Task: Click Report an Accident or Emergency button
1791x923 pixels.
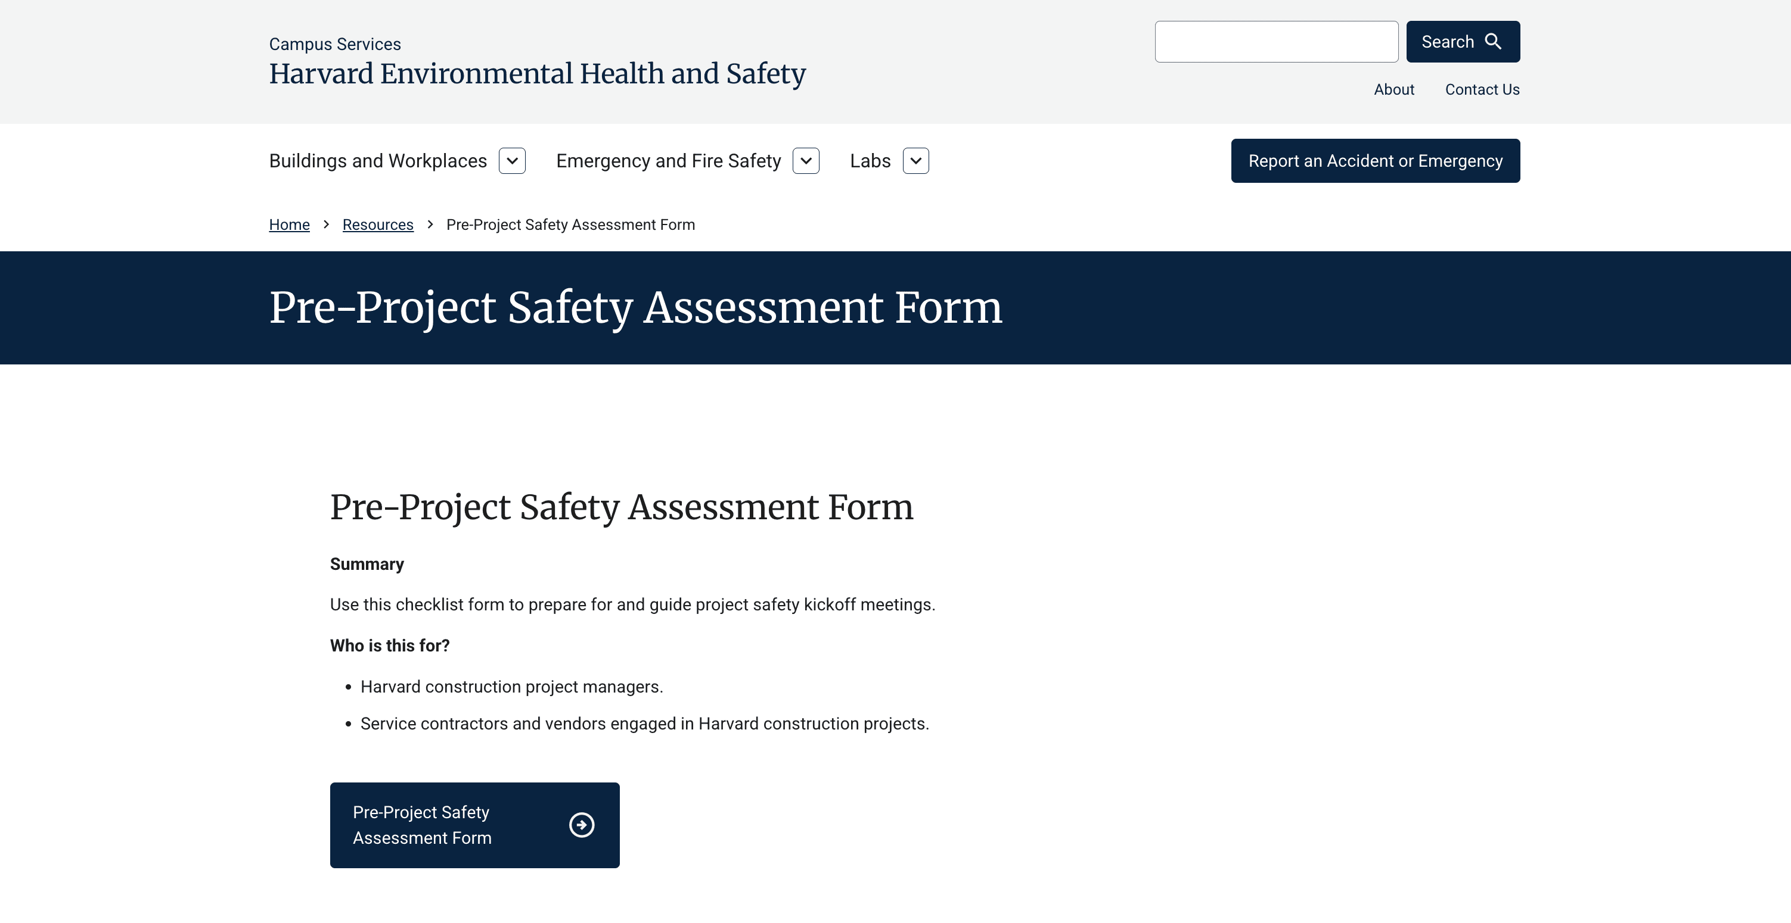Action: (x=1375, y=161)
